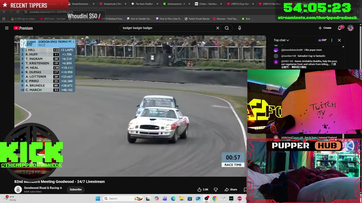Viewport: 362px width, 203px height.
Task: Click the browser reload page icon
Action: (x=18, y=12)
